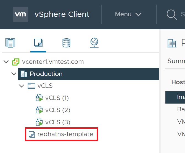This screenshot has height=153, width=185.
Task: Open the Menu dropdown
Action: (128, 14)
